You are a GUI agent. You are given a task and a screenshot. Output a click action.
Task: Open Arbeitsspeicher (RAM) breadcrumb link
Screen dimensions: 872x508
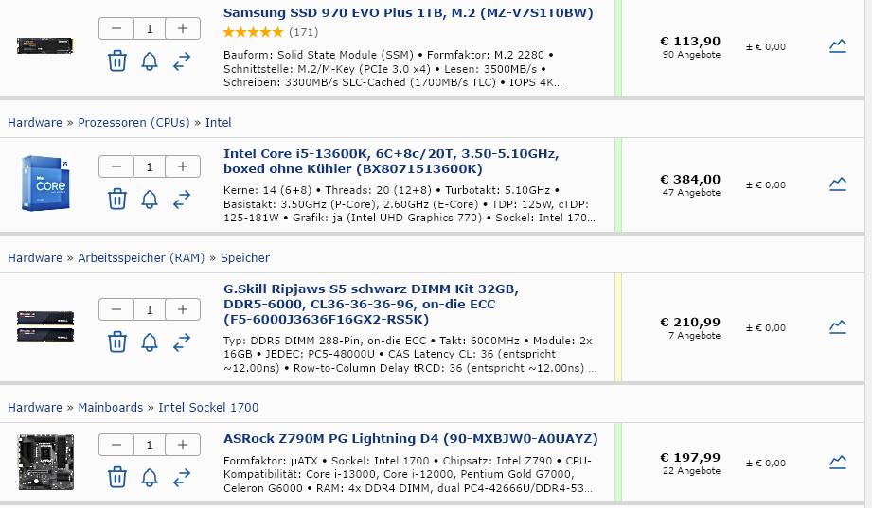coord(143,257)
